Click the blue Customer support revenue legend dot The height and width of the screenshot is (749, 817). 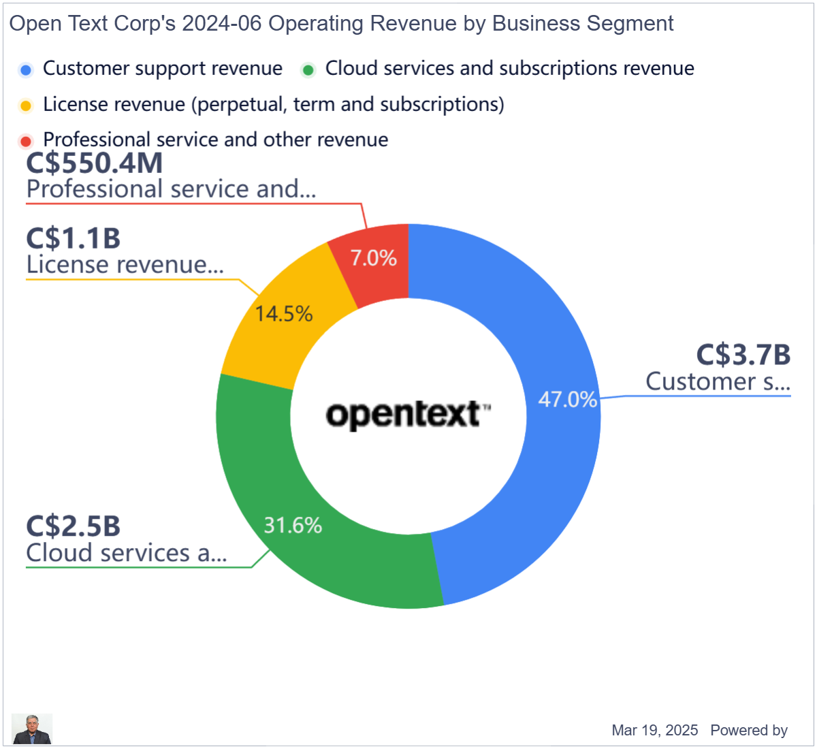coord(27,69)
